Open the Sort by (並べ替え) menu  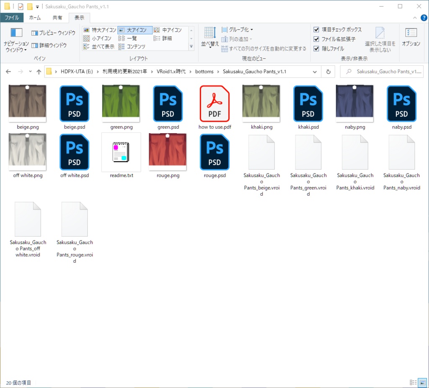[x=210, y=38]
